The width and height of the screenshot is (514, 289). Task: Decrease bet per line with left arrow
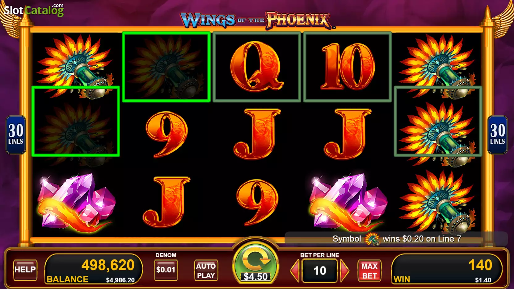coord(295,270)
